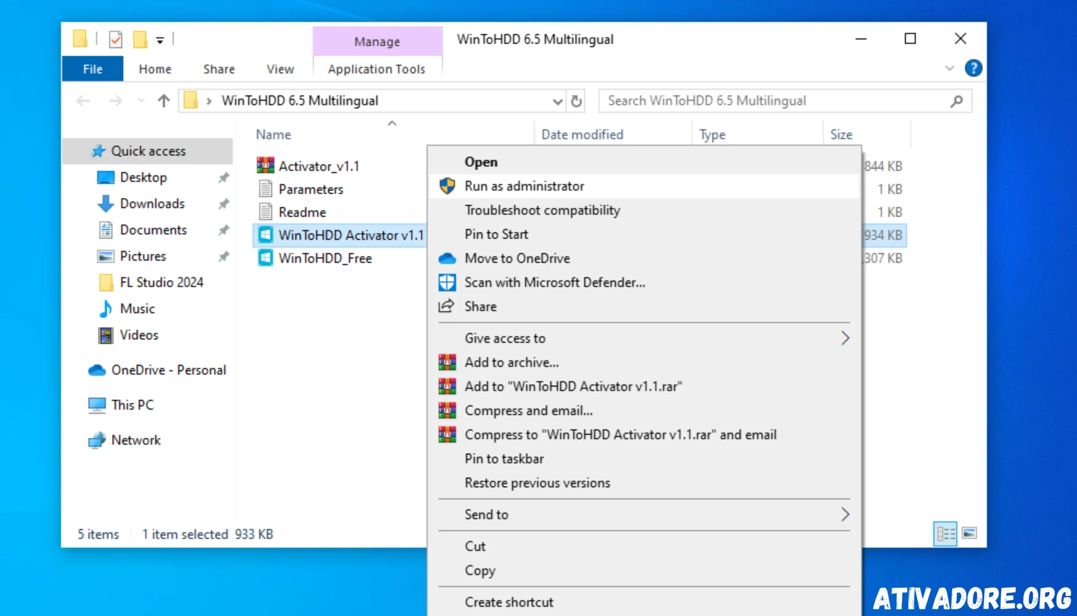The height and width of the screenshot is (616, 1077).
Task: Click the View tab in ribbon
Action: [280, 68]
